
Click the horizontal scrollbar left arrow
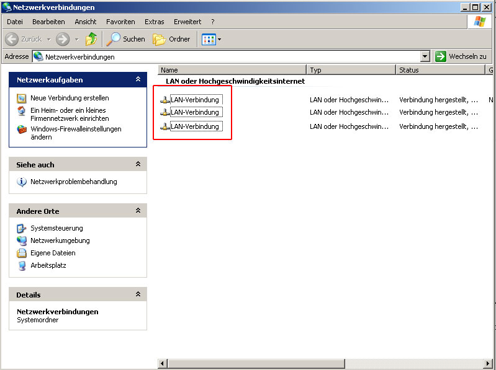pyautogui.click(x=162, y=363)
